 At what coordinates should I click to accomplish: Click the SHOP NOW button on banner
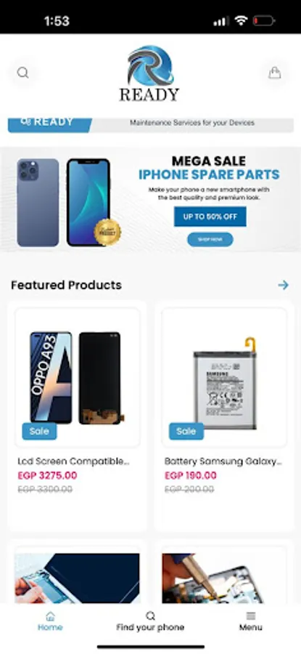coord(210,239)
